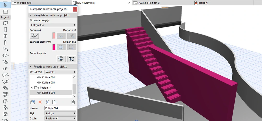Click the markup list scrollbar thumb
The width and height of the screenshot is (262, 121).
click(74, 89)
